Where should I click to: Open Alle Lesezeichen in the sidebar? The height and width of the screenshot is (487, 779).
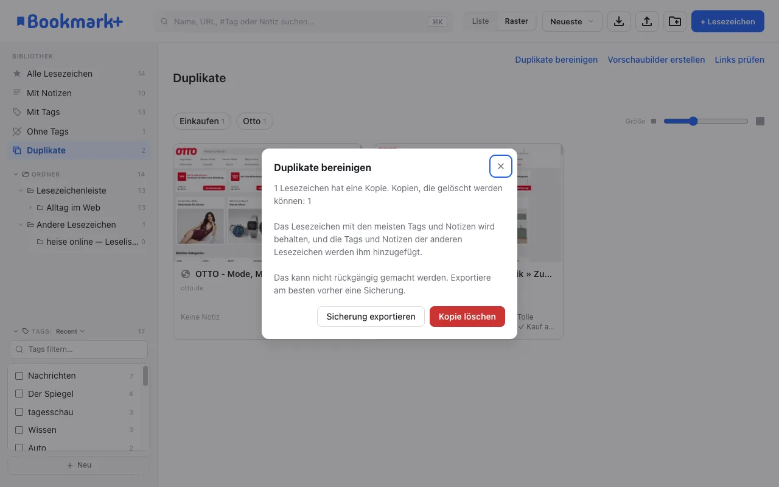pos(79,74)
